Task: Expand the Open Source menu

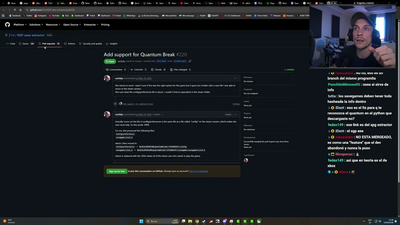Action: (x=72, y=25)
